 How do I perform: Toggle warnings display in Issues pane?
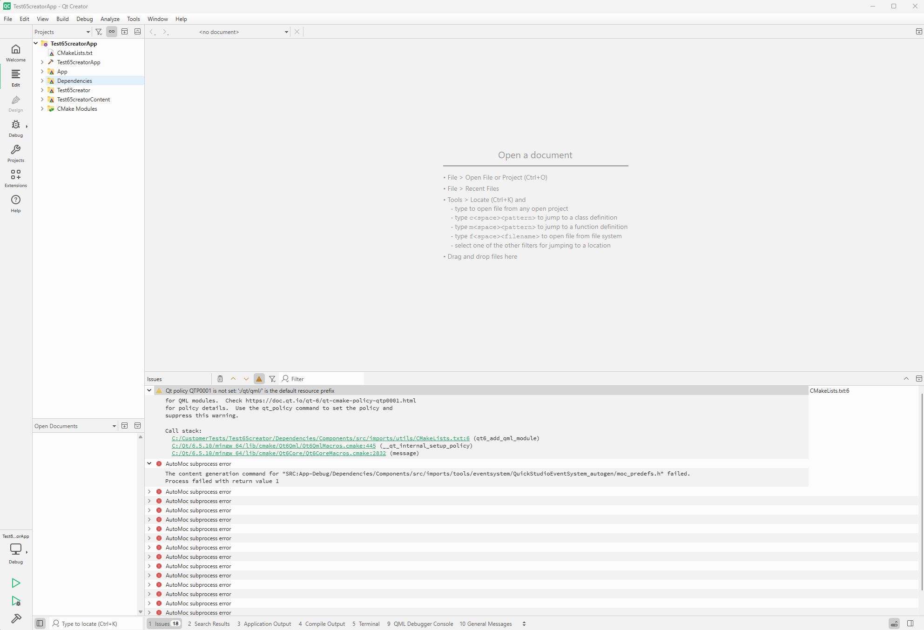[259, 379]
